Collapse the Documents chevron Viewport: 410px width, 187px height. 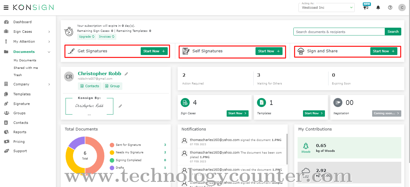[49, 52]
